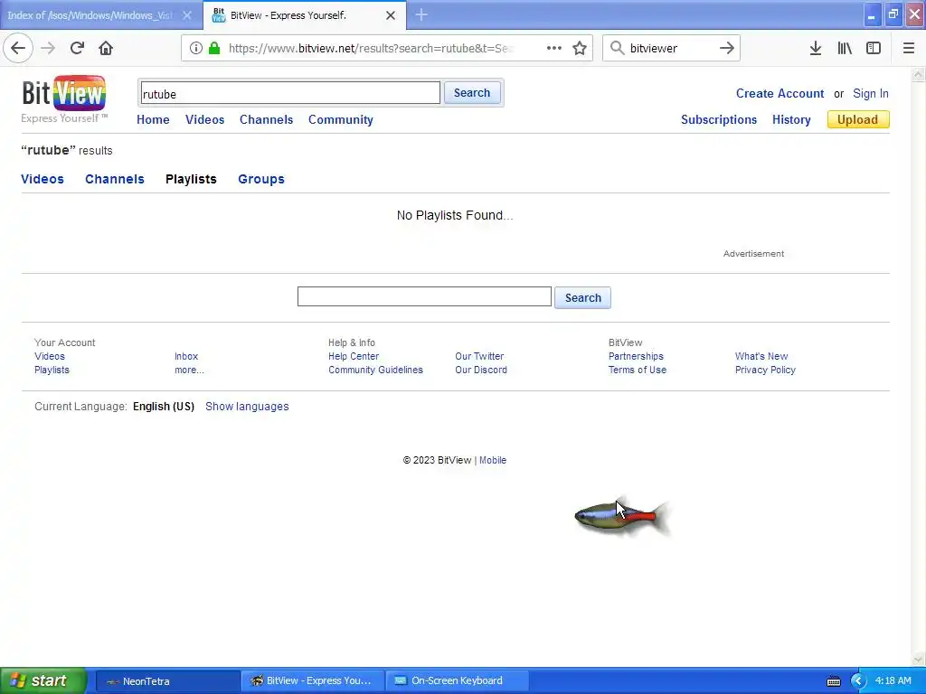Screen dimensions: 926x694
Task: Click the Sign In link
Action: click(871, 93)
